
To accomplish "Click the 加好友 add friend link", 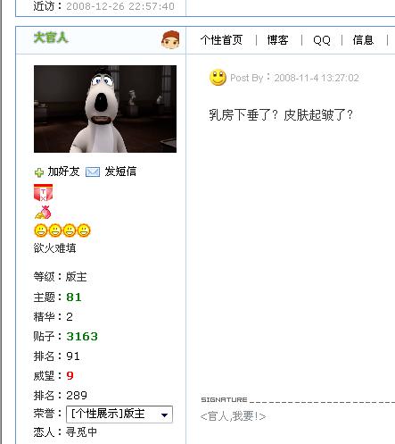I will [x=63, y=172].
